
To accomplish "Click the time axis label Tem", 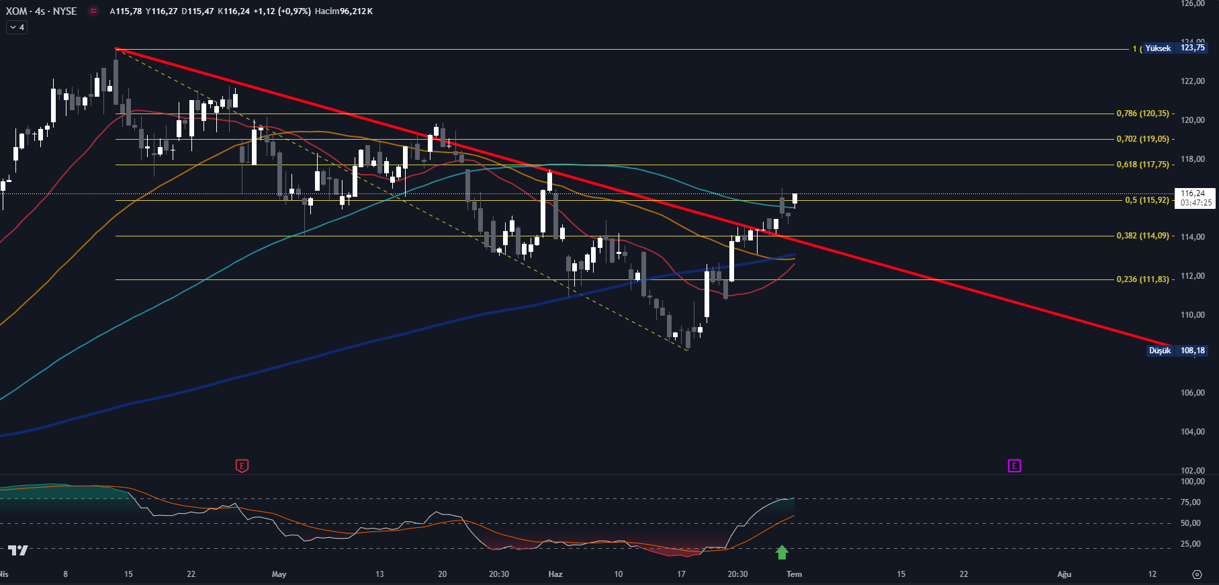I will [795, 574].
